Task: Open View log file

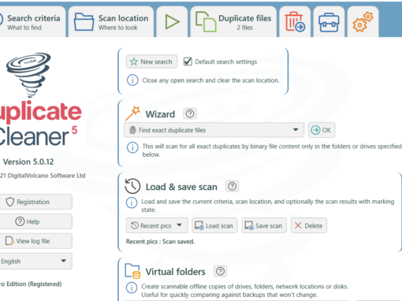Action: click(35, 241)
